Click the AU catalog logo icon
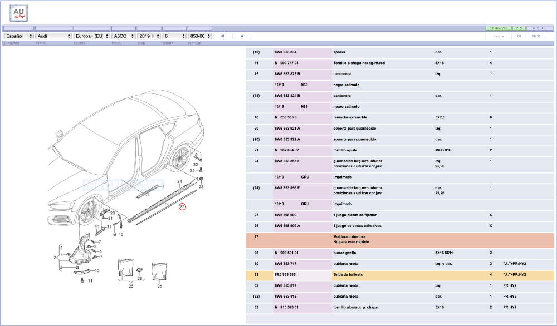 [x=18, y=12]
